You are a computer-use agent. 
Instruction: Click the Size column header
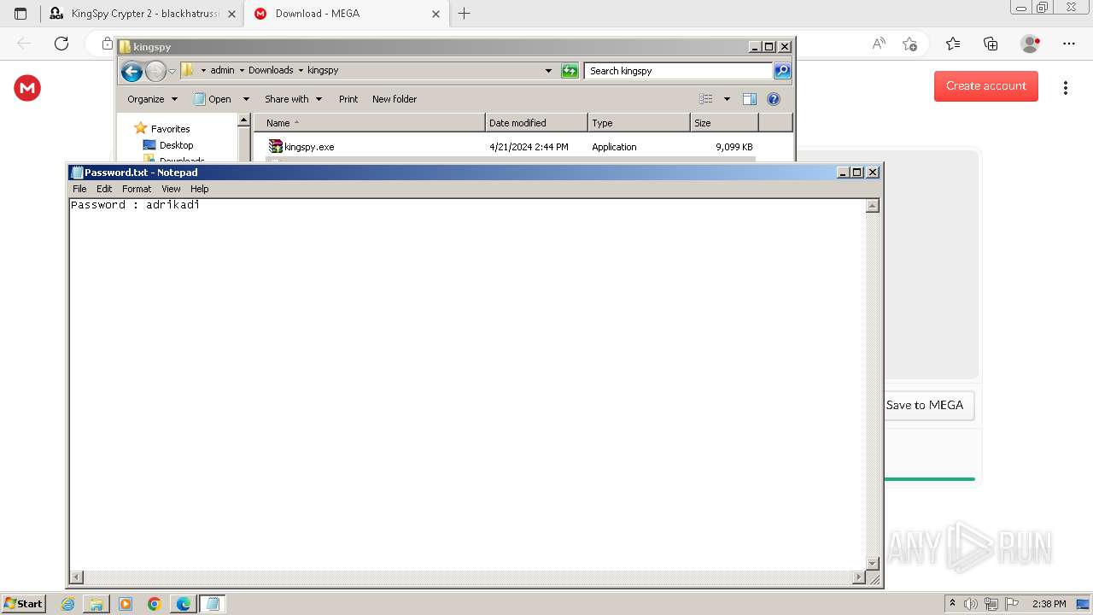tap(724, 123)
